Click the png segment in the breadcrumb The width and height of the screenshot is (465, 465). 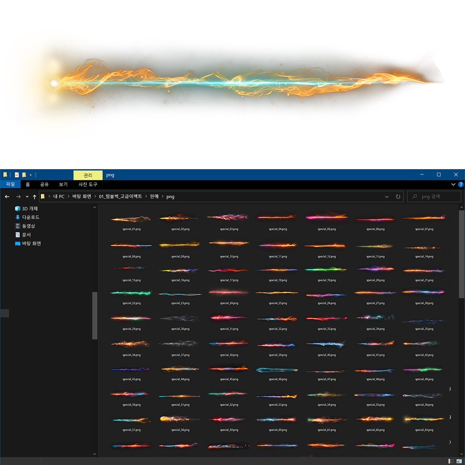click(x=170, y=196)
